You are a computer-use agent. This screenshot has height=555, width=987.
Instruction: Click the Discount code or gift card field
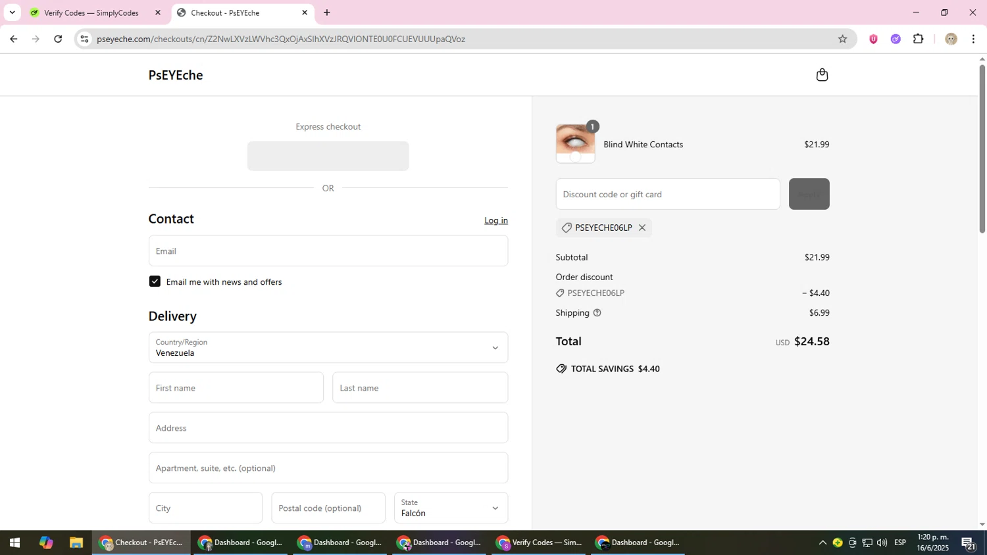tap(668, 194)
